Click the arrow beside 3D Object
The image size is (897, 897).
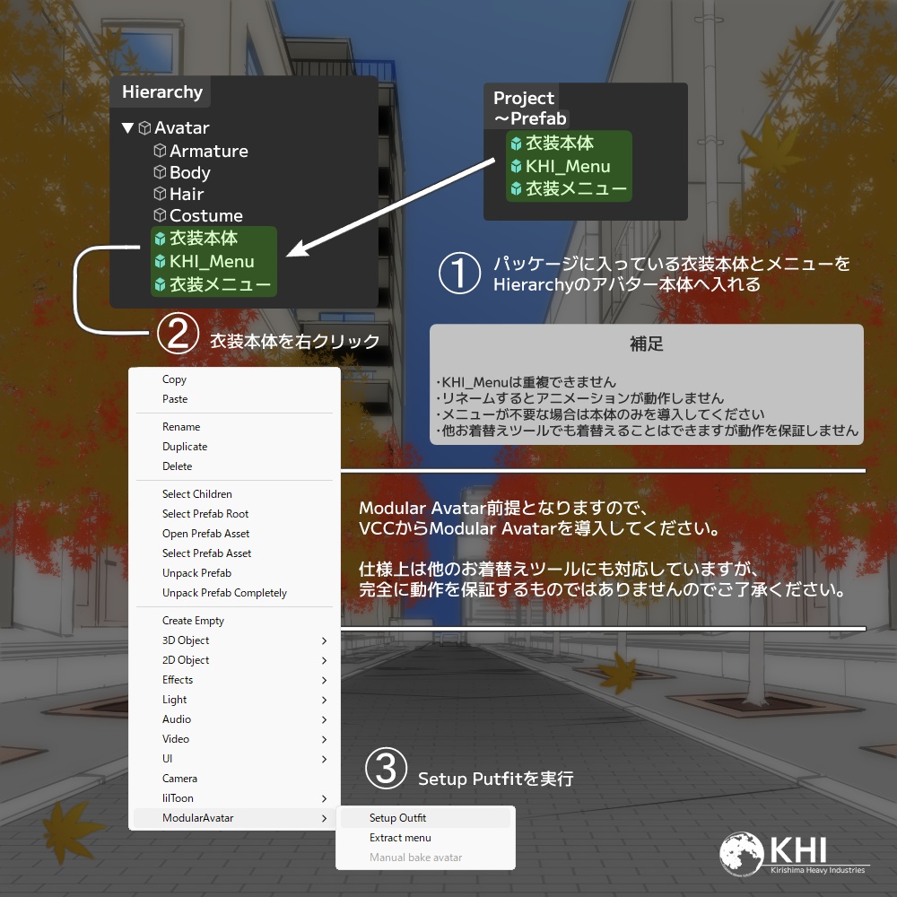point(325,640)
